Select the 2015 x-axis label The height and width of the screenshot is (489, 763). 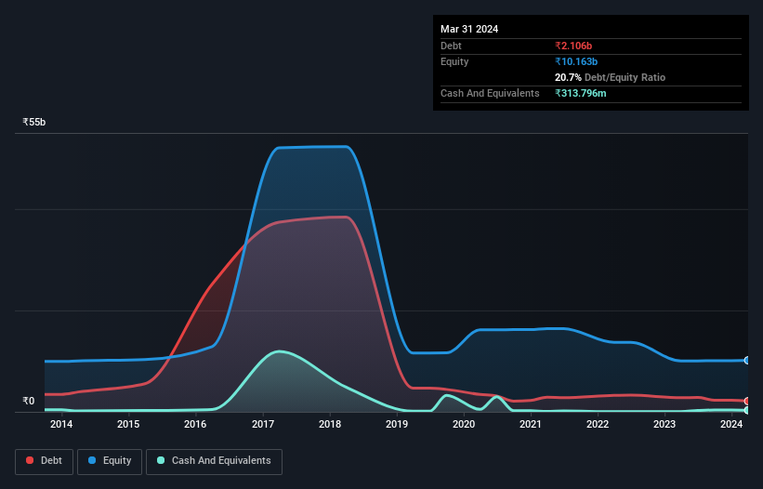(x=128, y=424)
